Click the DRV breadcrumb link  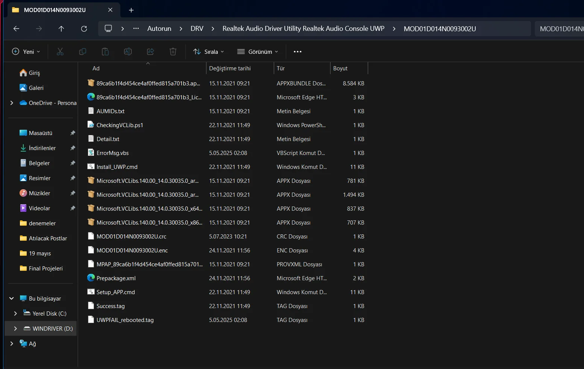tap(197, 29)
